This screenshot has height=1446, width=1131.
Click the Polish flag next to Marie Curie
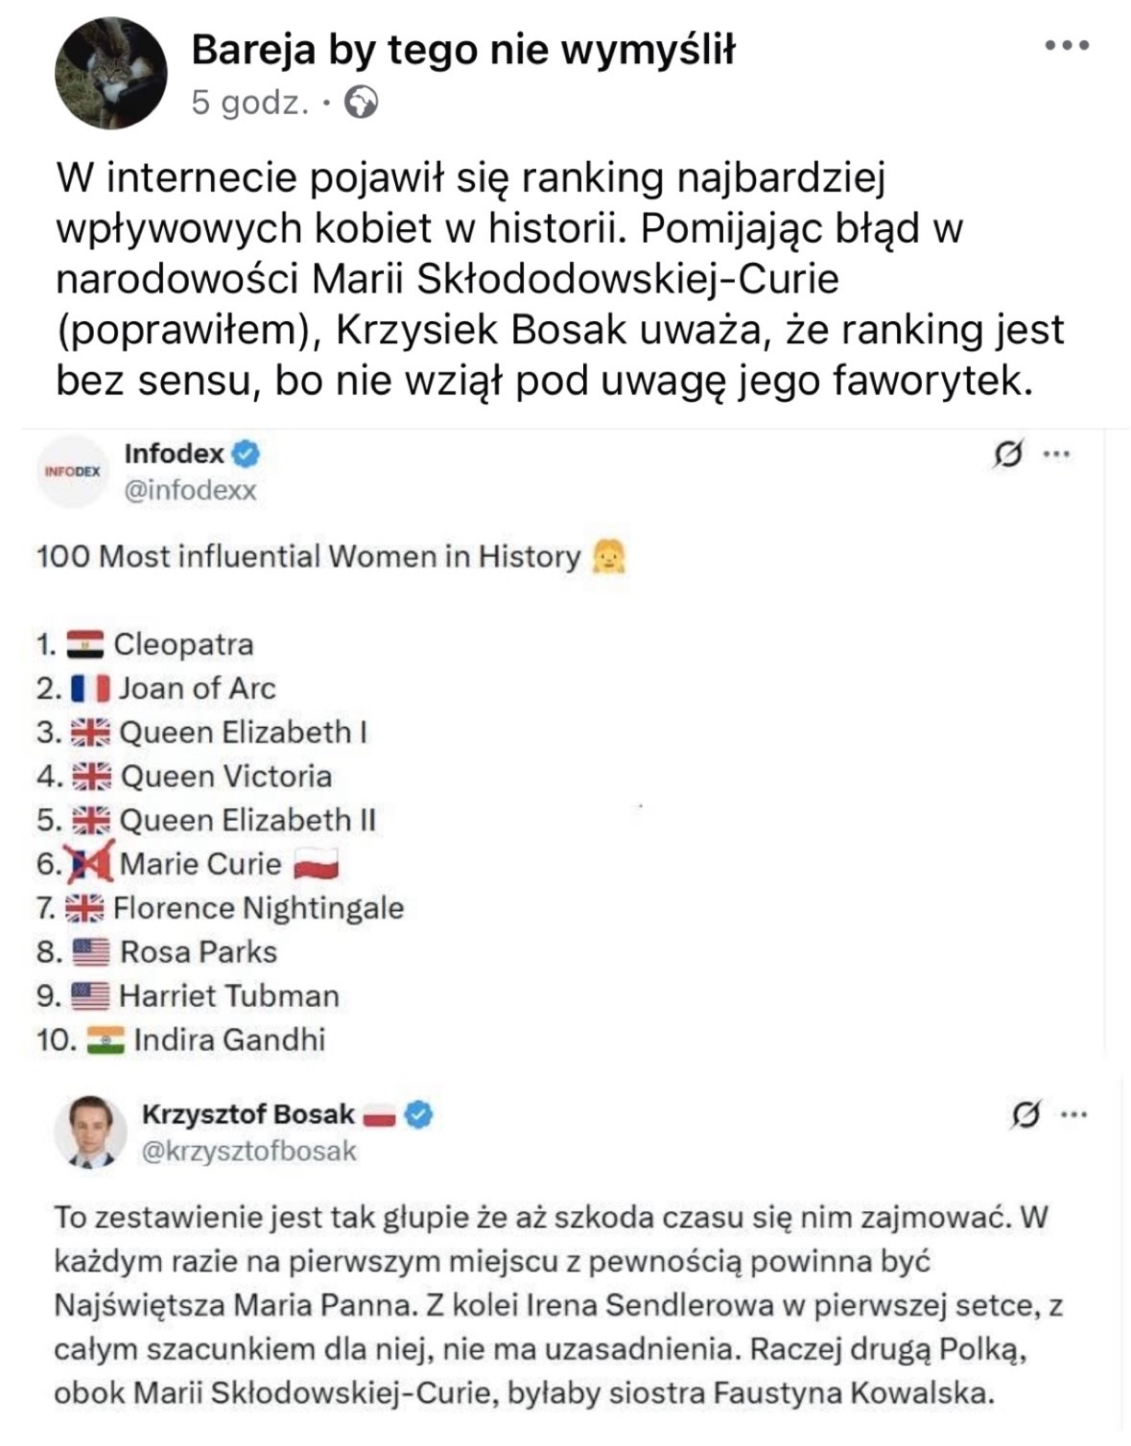point(317,865)
